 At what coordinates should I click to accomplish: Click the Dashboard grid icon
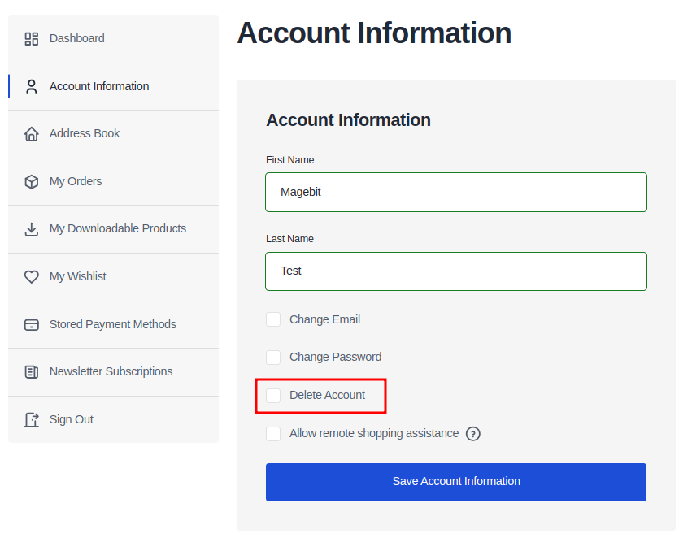coord(31,38)
